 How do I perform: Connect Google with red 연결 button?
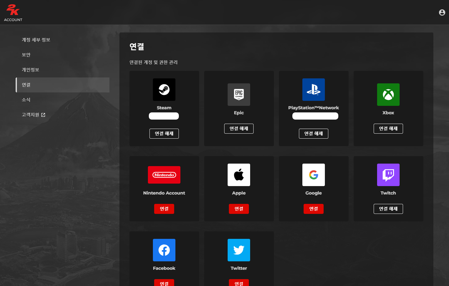(314, 209)
